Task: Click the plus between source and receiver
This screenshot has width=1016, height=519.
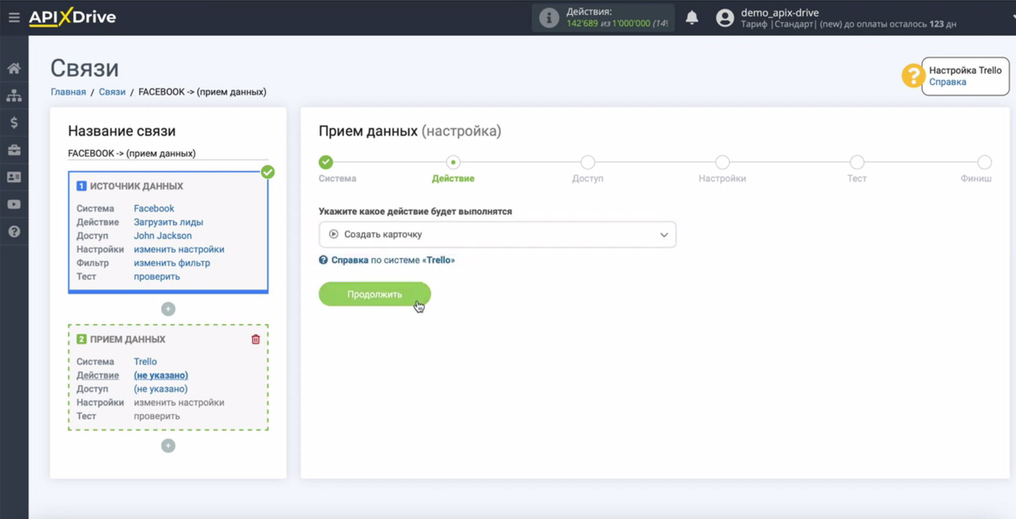Action: coord(168,309)
